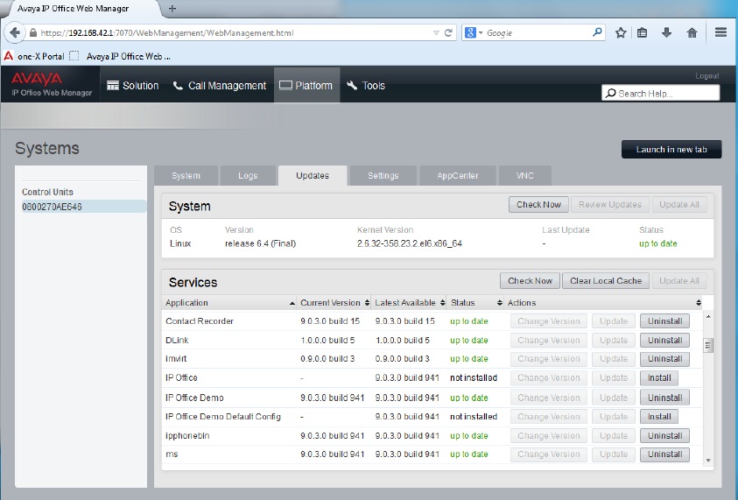Image resolution: width=738 pixels, height=500 pixels.
Task: Click the Logout link
Action: pyautogui.click(x=707, y=76)
